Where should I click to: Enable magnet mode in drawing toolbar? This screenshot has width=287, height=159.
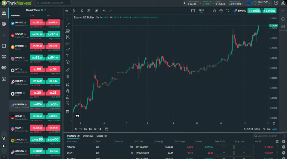click(x=68, y=85)
